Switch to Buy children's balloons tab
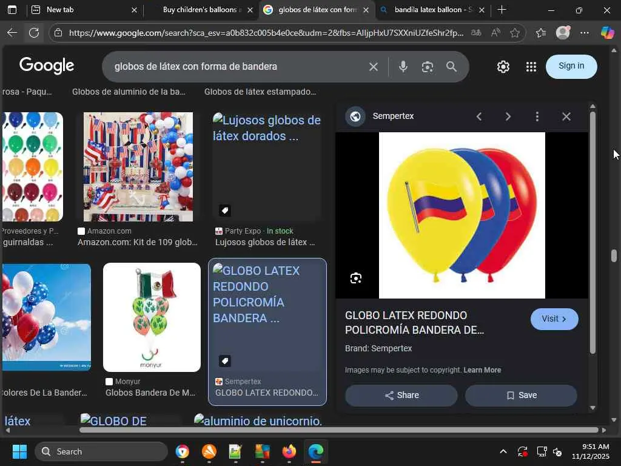 coord(202,10)
